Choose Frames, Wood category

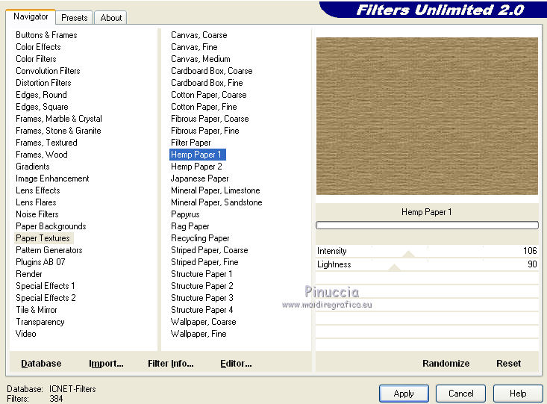click(42, 155)
